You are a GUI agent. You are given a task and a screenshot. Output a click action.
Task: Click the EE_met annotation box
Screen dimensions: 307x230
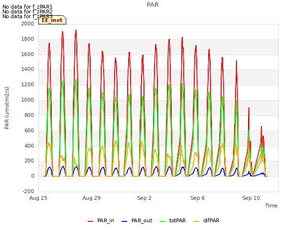click(x=52, y=20)
